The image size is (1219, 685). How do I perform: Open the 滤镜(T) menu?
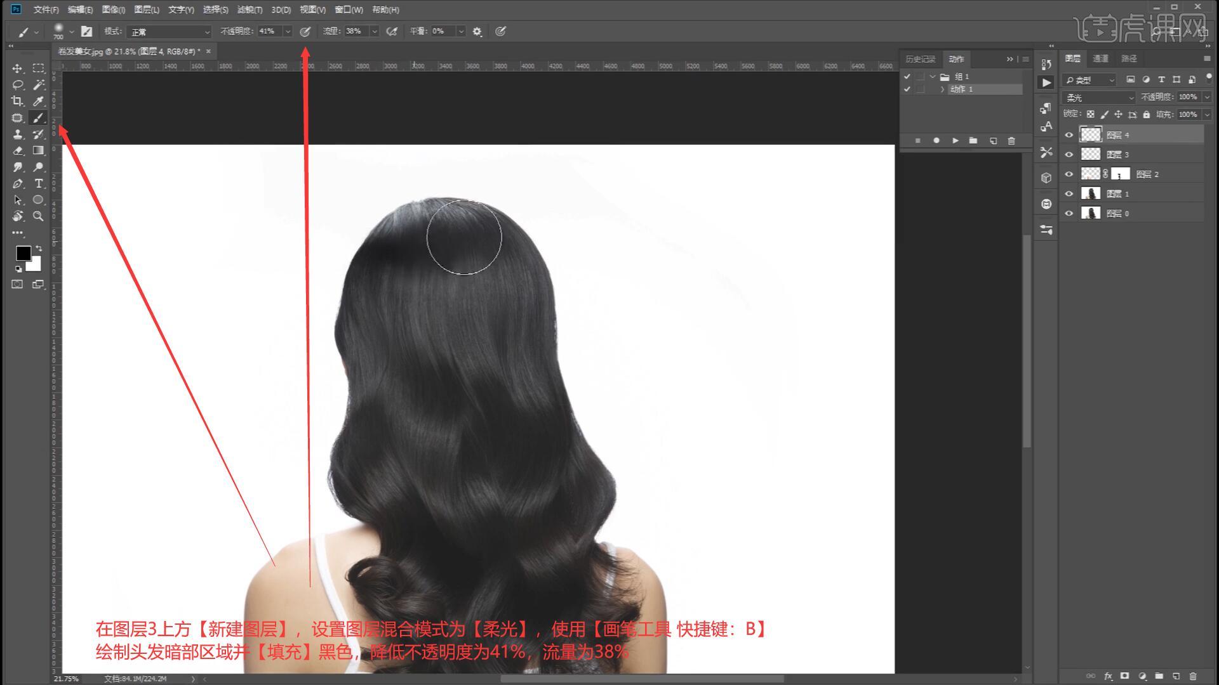(250, 10)
